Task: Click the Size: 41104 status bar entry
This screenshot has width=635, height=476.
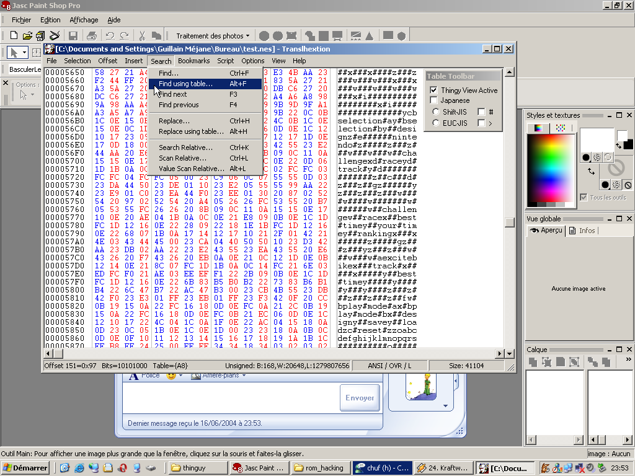Action: point(466,366)
